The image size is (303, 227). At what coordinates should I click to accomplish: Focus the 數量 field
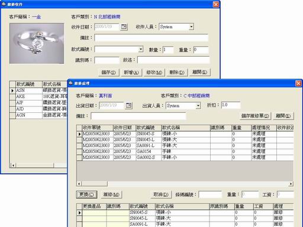(168, 50)
